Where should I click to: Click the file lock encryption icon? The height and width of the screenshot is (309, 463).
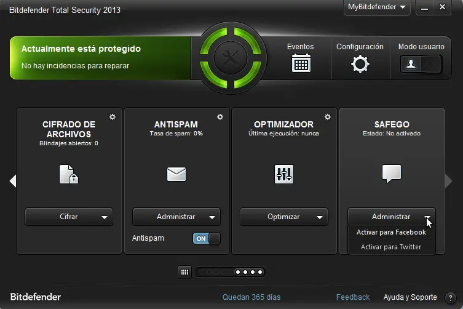click(69, 174)
